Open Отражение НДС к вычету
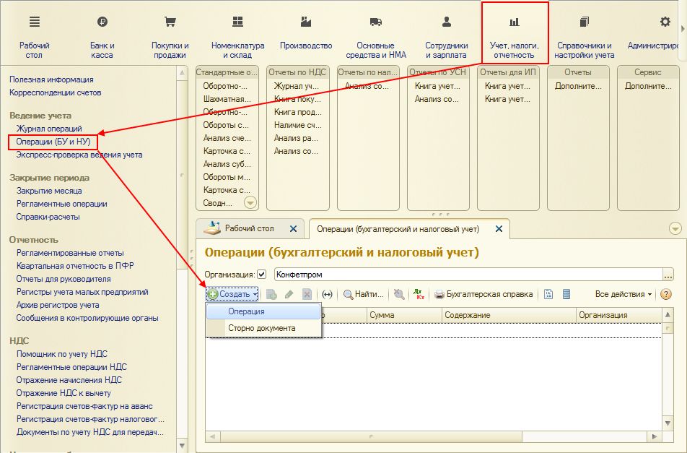 (64, 393)
